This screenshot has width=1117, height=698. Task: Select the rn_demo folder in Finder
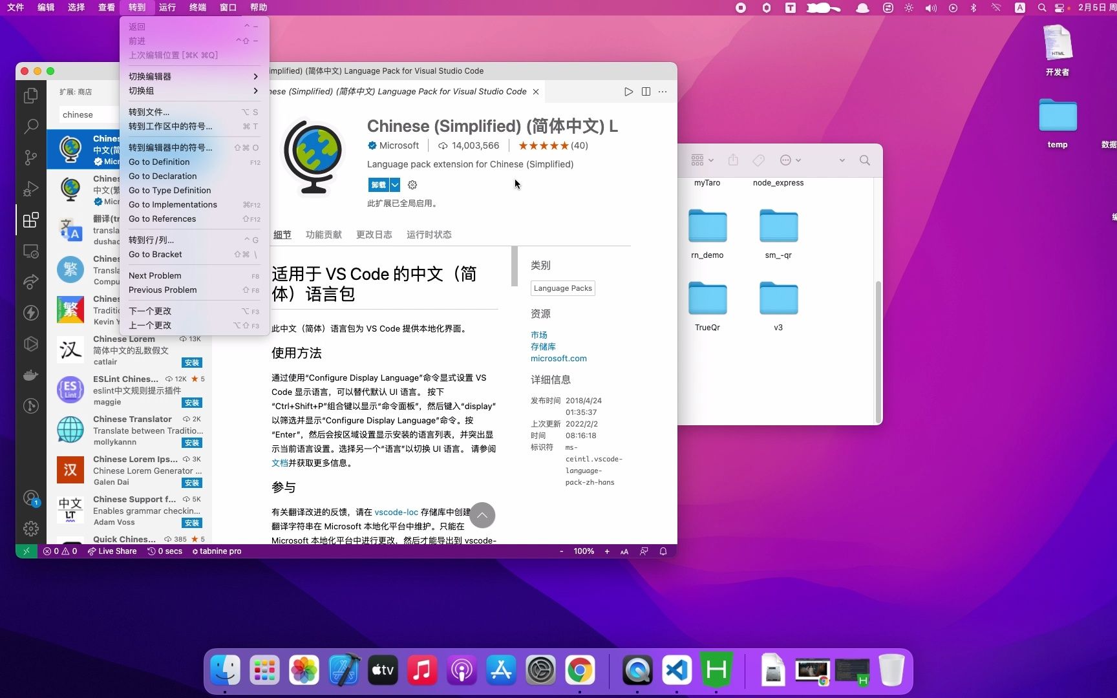707,234
